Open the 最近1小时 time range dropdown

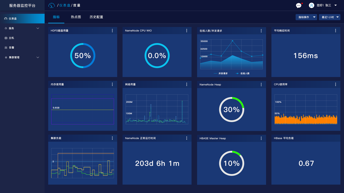329,17
